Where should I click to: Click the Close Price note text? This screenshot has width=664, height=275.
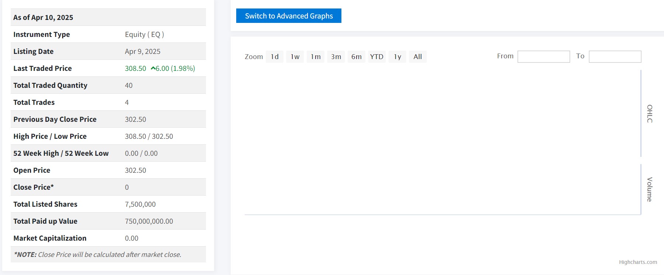click(97, 255)
